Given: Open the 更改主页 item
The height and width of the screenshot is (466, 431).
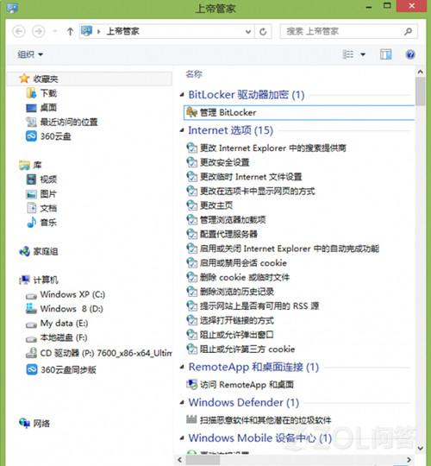Looking at the screenshot, I should (216, 205).
